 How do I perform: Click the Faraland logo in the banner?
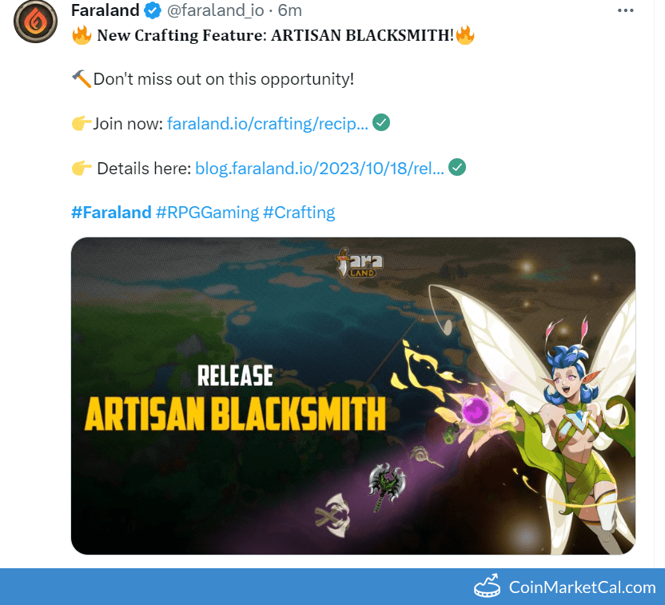pyautogui.click(x=359, y=263)
